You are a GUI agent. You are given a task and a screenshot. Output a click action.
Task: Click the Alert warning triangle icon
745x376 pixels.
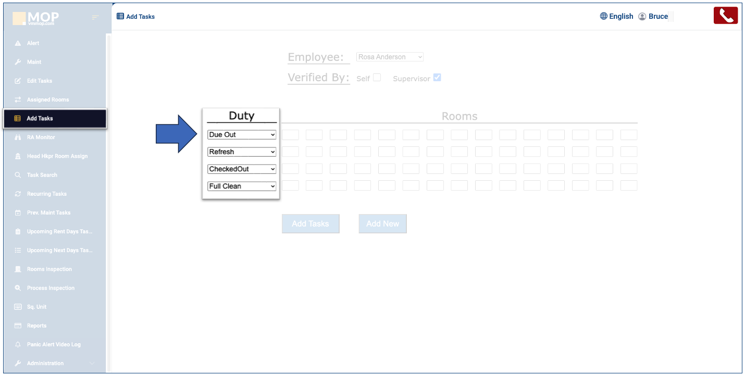18,43
